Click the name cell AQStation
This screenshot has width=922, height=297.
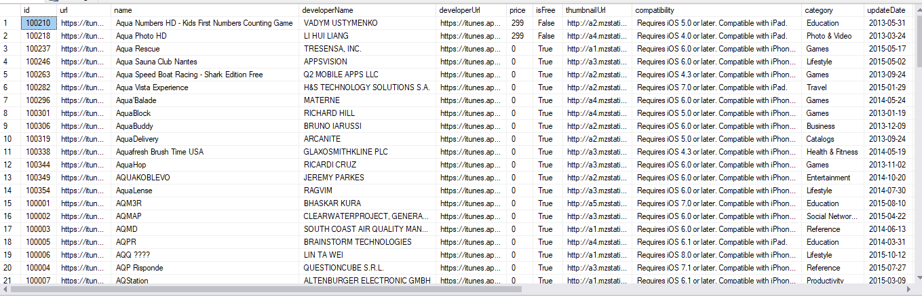coord(206,280)
